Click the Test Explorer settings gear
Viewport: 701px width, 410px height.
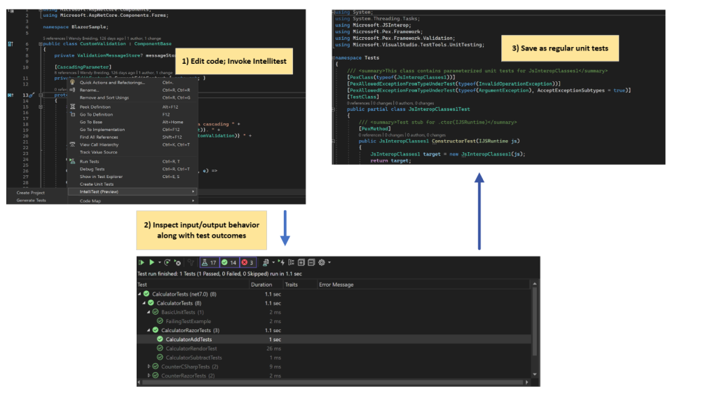[322, 262]
